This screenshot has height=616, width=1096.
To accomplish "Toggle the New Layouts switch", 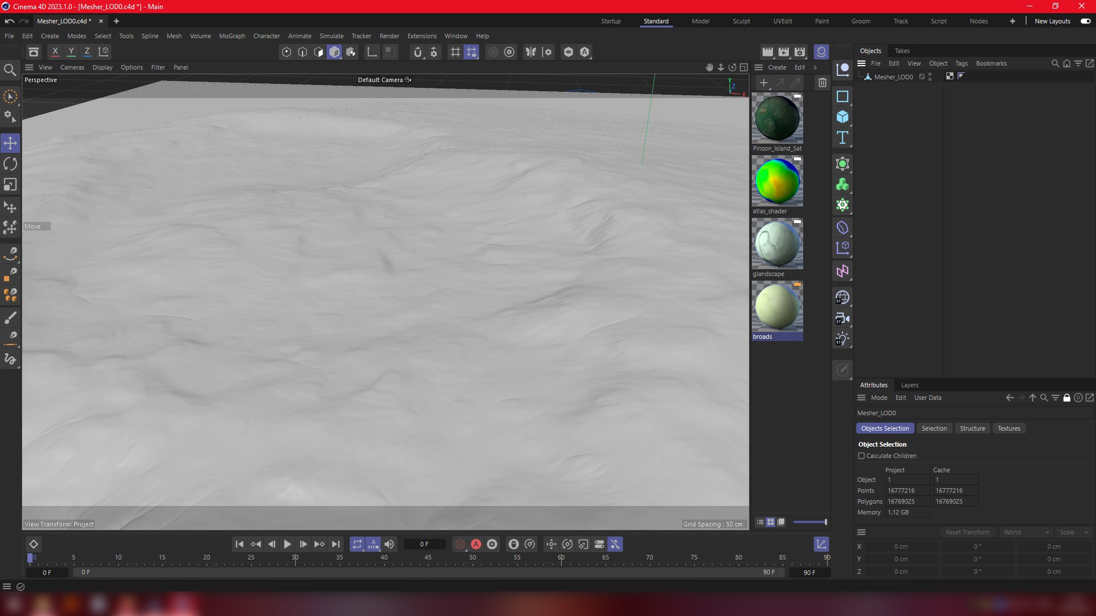I will pyautogui.click(x=1086, y=21).
